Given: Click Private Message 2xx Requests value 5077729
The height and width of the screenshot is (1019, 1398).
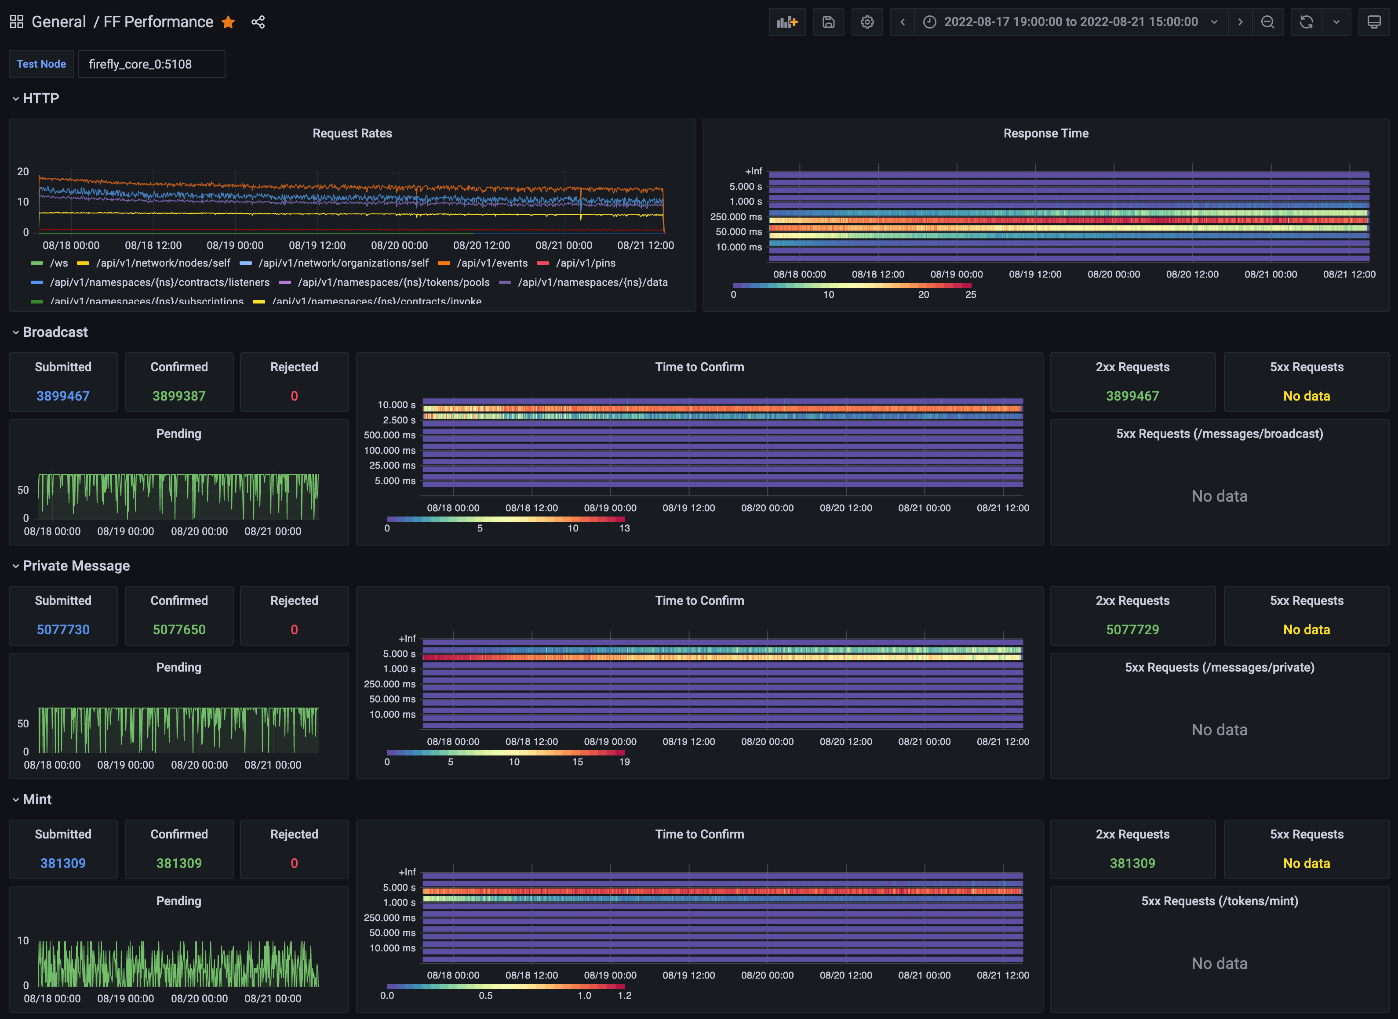Looking at the screenshot, I should coord(1132,630).
